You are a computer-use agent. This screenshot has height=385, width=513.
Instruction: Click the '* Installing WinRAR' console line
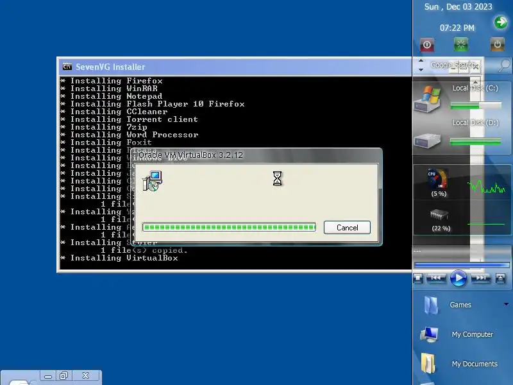click(x=109, y=89)
